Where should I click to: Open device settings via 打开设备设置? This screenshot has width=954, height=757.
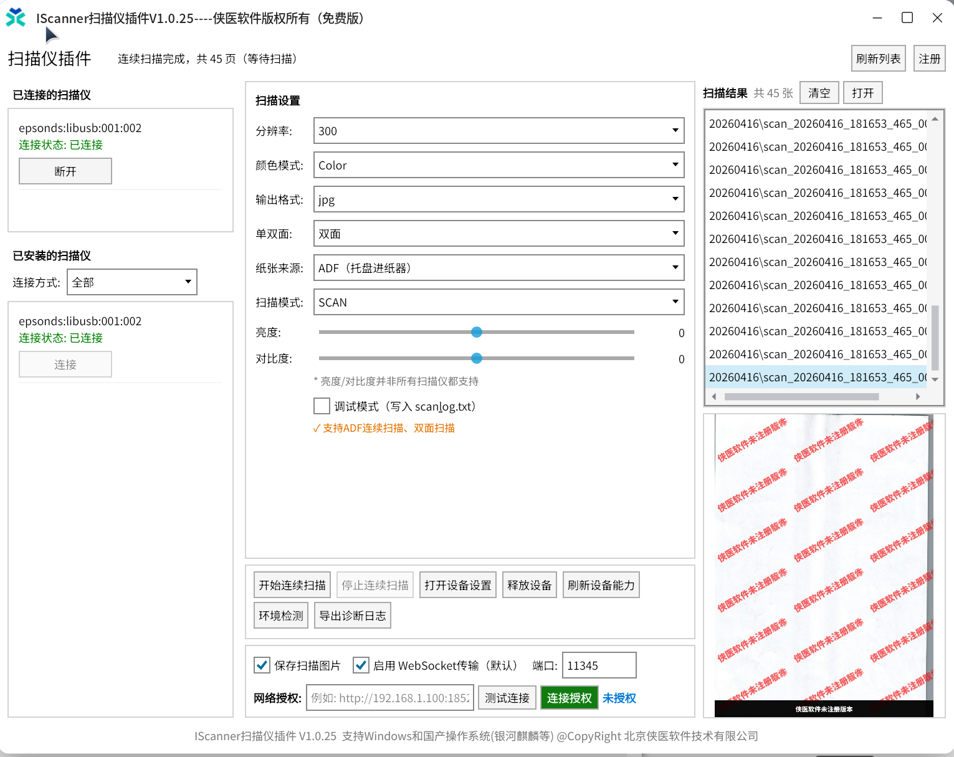point(457,584)
